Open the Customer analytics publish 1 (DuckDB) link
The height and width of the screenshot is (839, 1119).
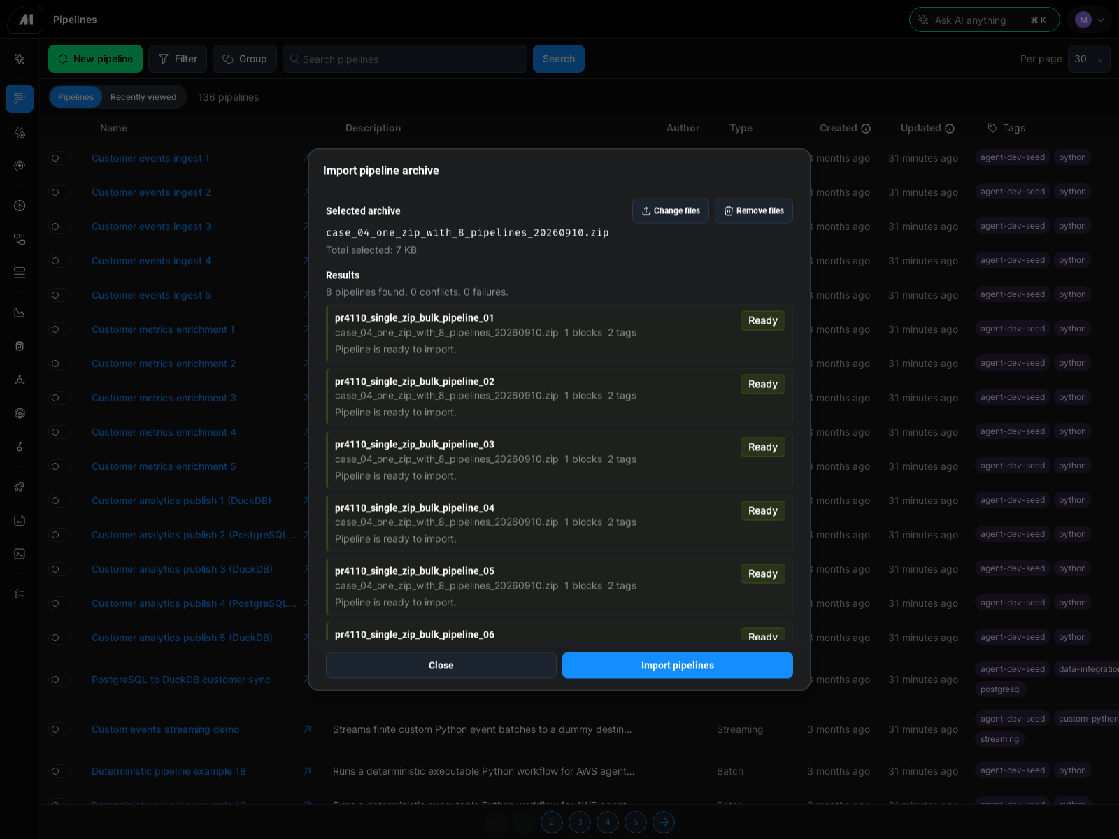[181, 501]
